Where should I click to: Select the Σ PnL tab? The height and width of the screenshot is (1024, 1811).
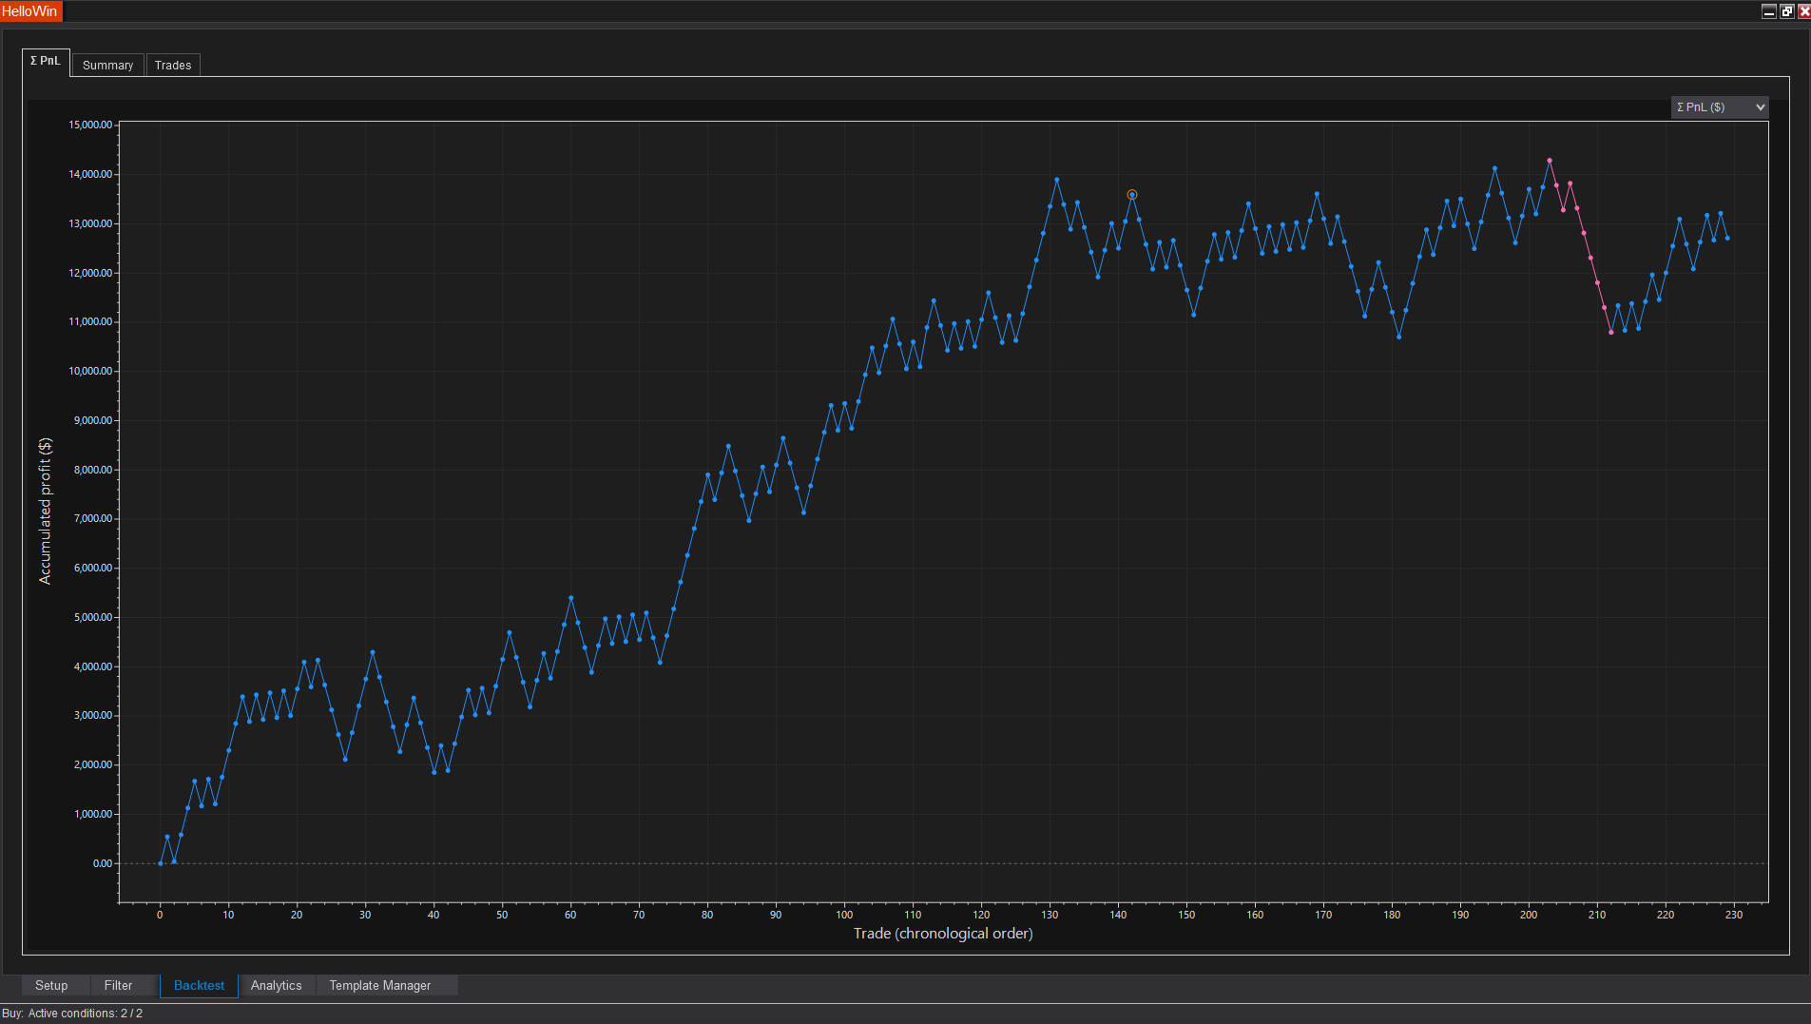pos(45,61)
